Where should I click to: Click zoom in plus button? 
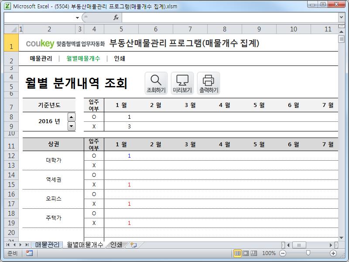pyautogui.click(x=333, y=253)
